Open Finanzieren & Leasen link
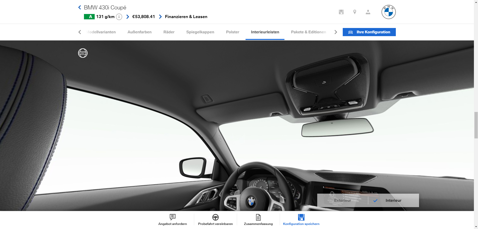Screen dimensions: 478x229 coord(186,17)
